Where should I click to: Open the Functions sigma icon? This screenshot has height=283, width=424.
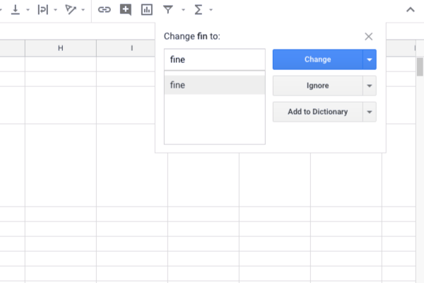[198, 10]
